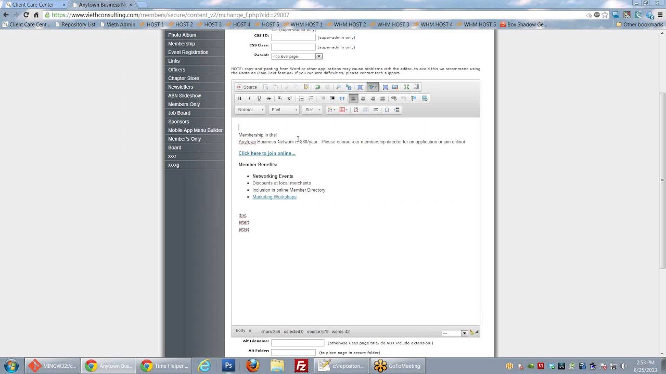Apply subscript formatting
The width and height of the screenshot is (666, 374).
[280, 98]
